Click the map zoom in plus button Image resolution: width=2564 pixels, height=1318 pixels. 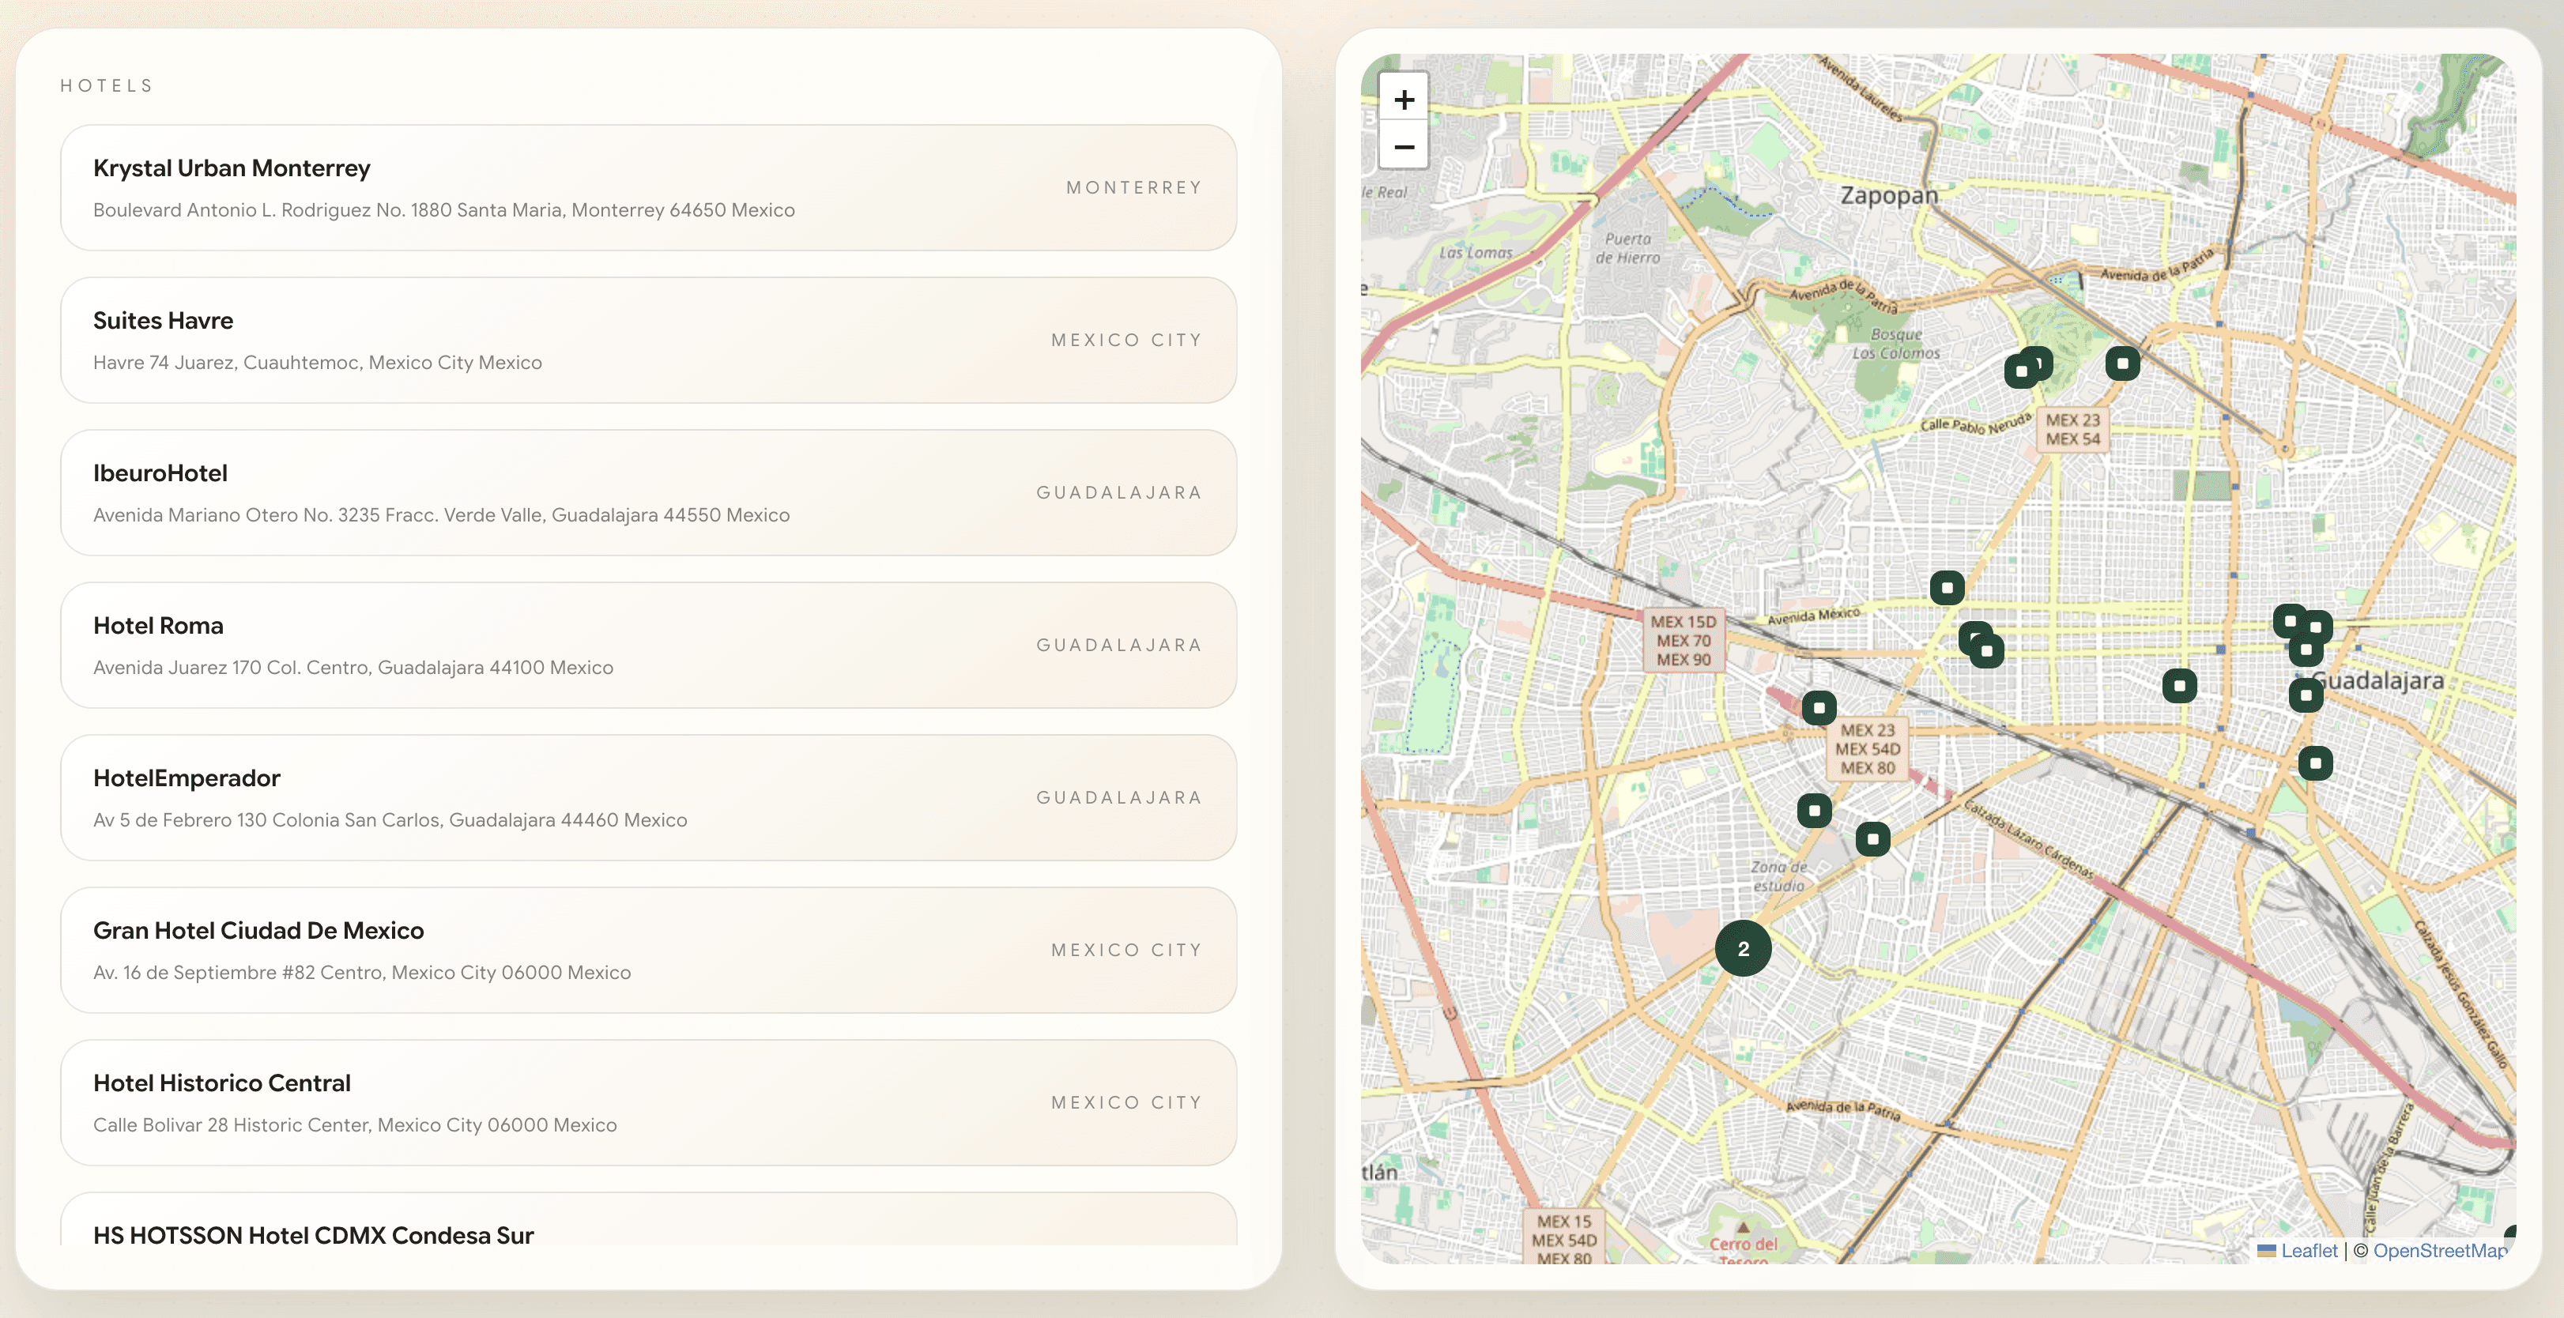(x=1404, y=100)
